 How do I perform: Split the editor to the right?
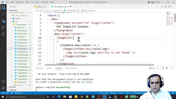169,7
